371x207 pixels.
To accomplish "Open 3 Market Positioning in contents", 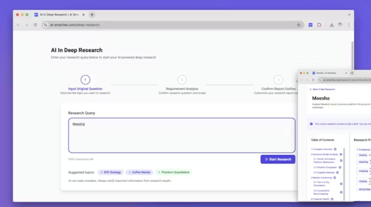I will 321,178.
